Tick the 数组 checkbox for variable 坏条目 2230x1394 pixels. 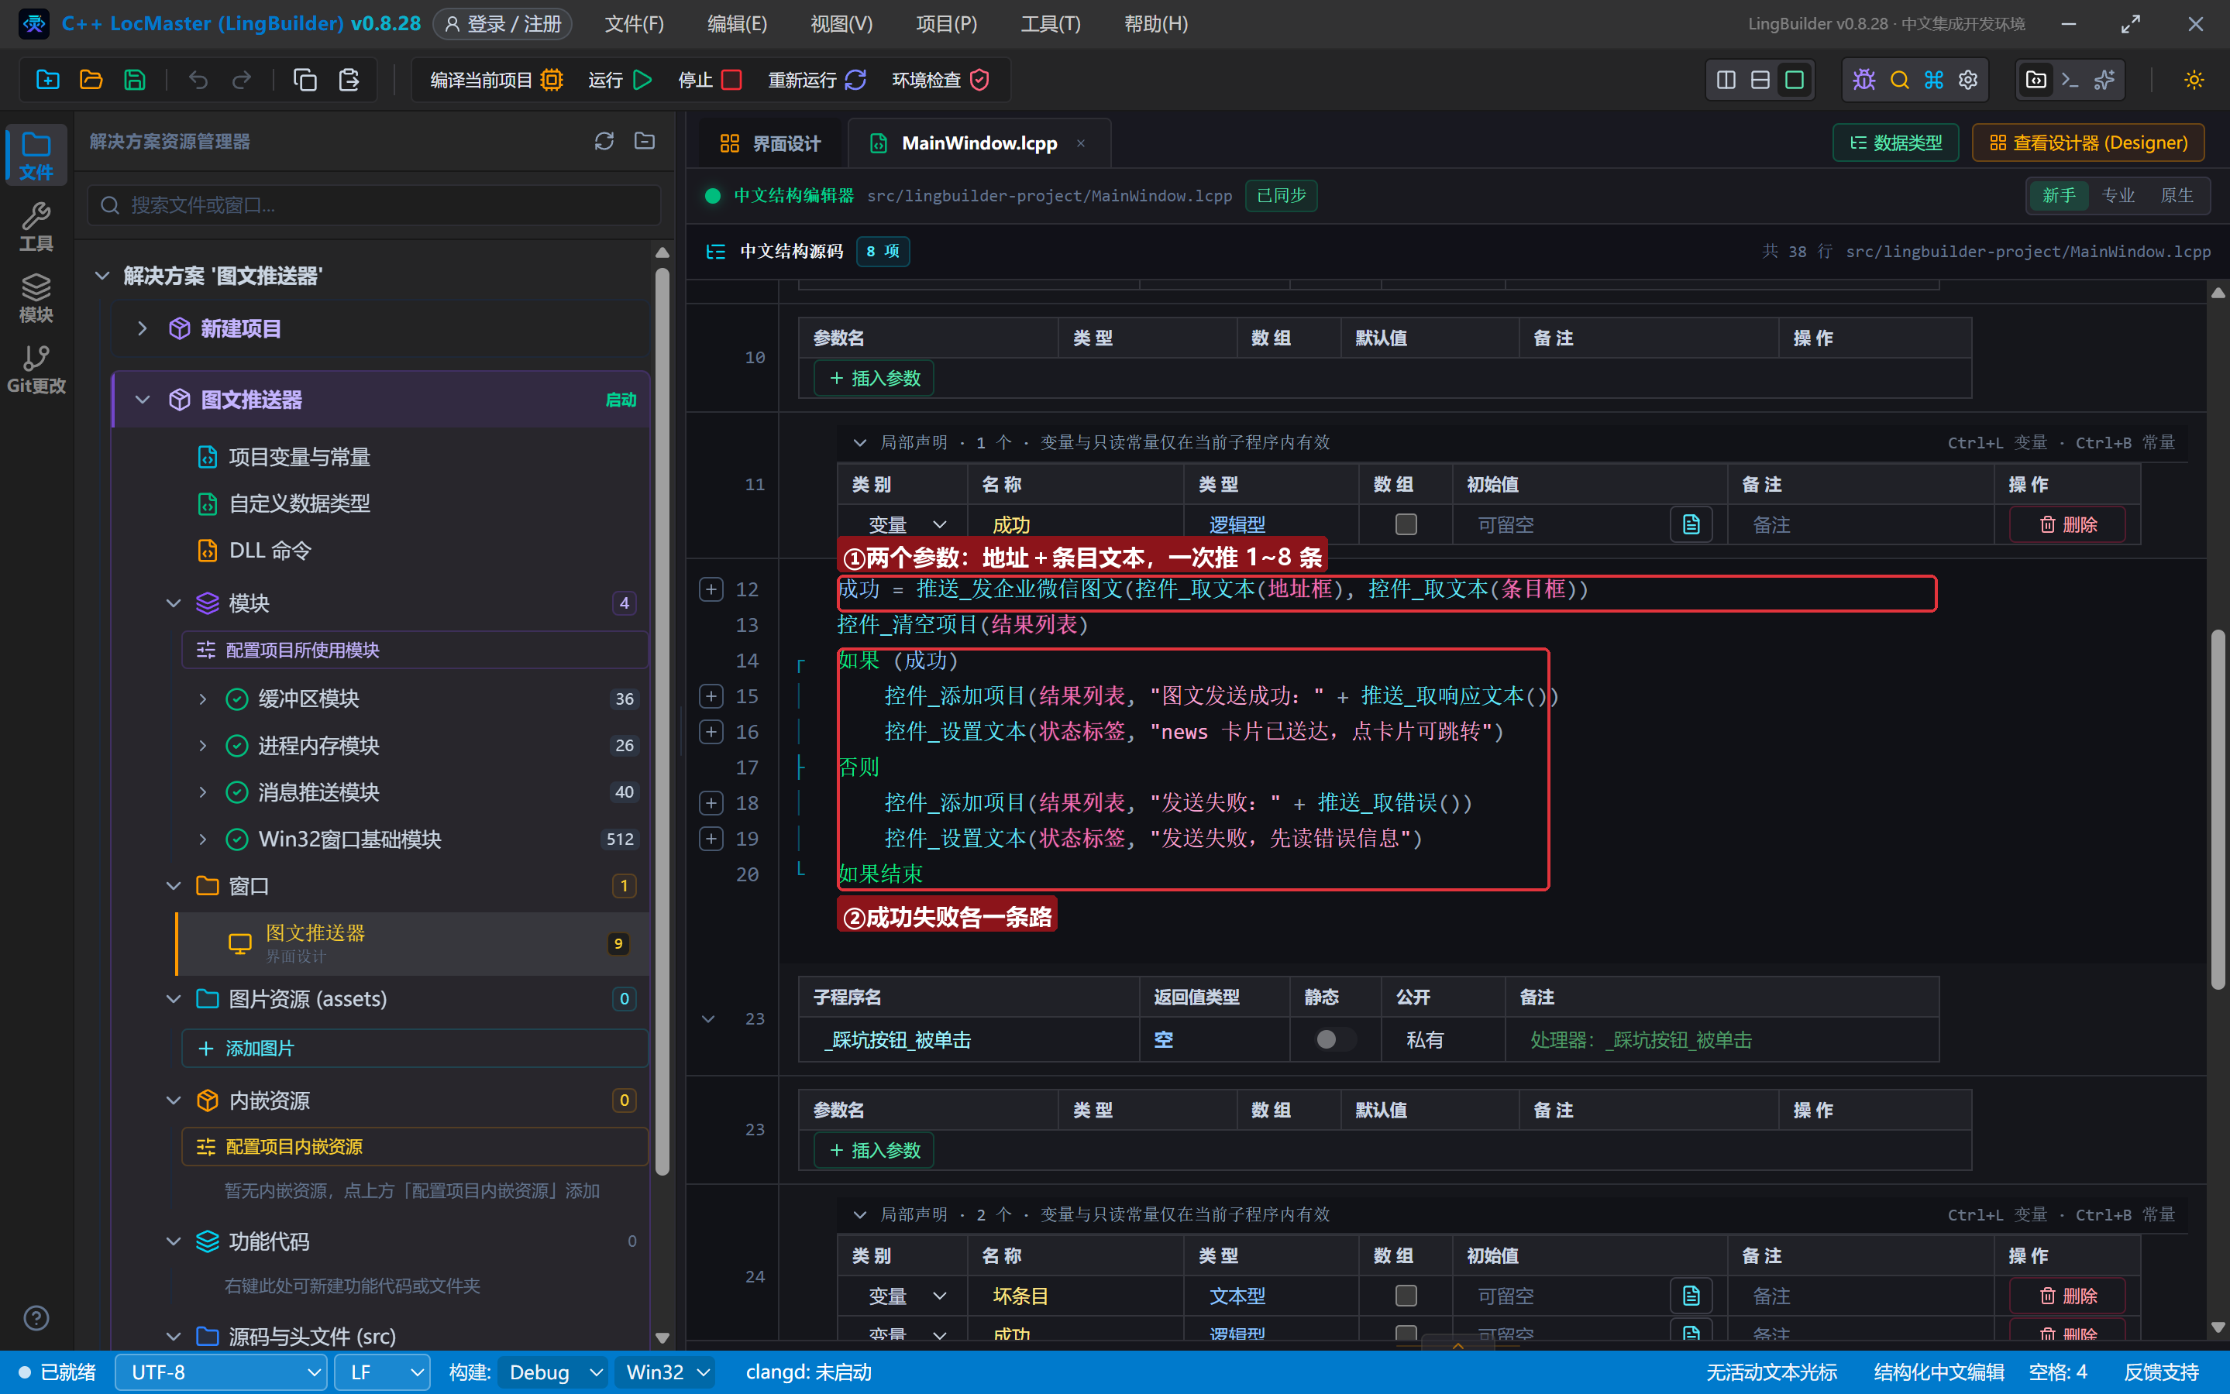pos(1406,1296)
